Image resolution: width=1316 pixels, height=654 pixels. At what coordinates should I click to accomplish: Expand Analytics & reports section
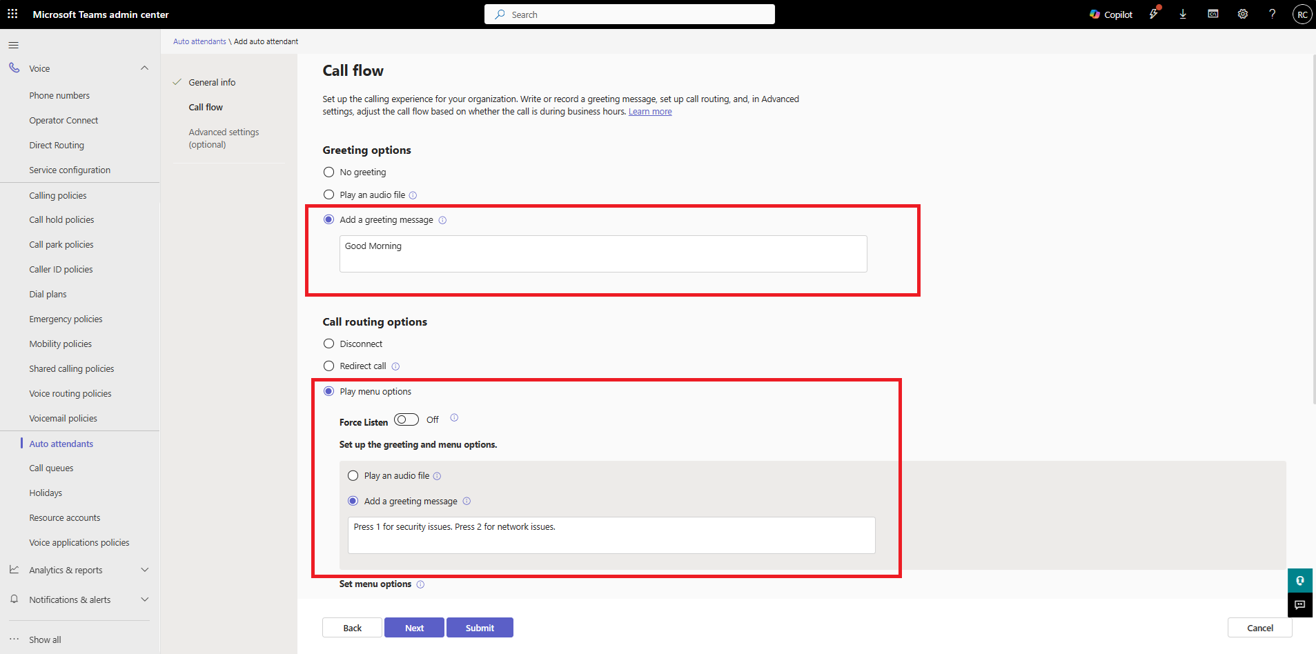coord(144,570)
